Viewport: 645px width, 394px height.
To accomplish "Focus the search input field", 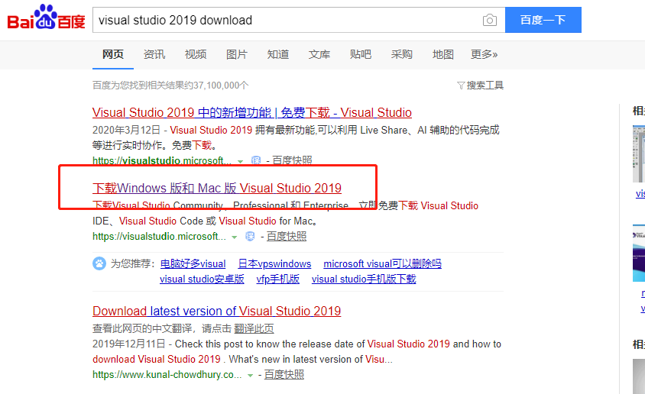I will 288,20.
